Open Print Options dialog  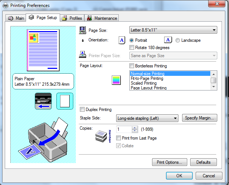pyautogui.click(x=169, y=162)
